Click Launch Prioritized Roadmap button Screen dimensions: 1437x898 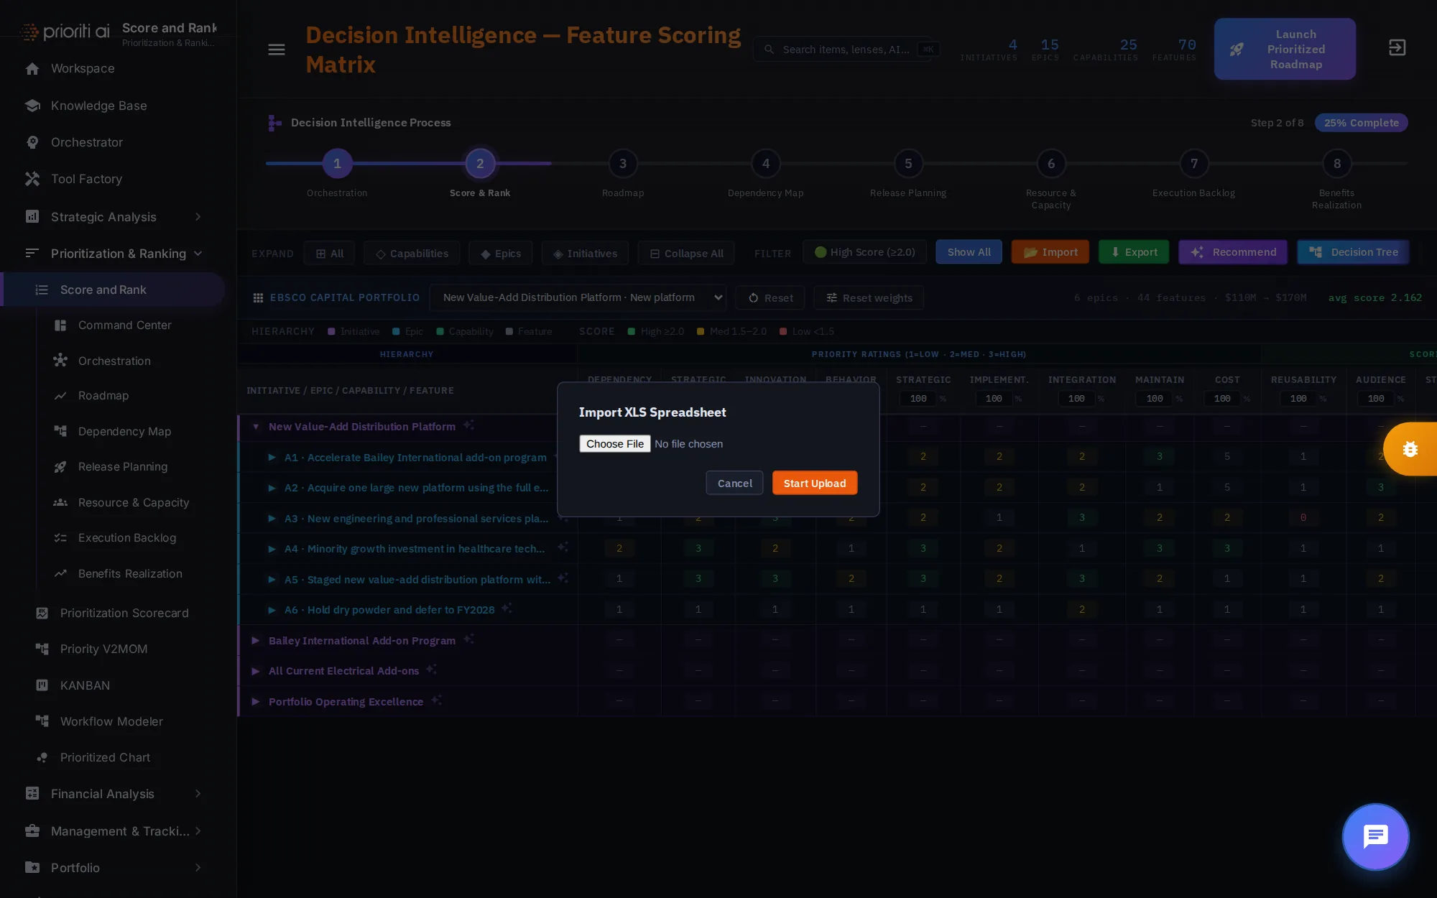1285,49
